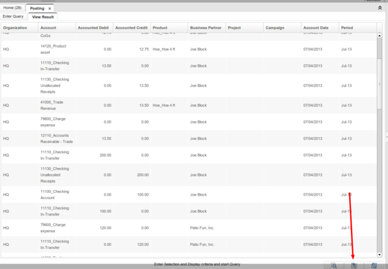Open the Enter Query tab
This screenshot has width=388, height=269.
click(x=13, y=16)
